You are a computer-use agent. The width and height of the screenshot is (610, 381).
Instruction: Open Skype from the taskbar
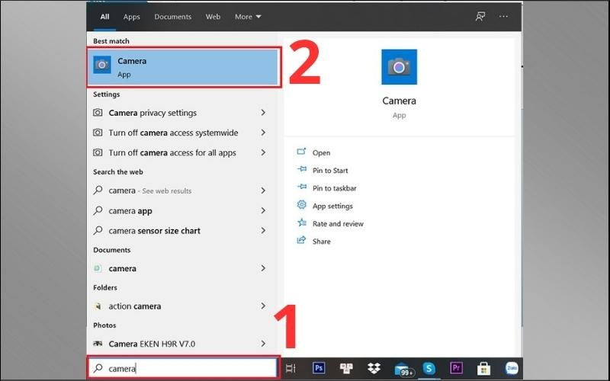click(429, 368)
